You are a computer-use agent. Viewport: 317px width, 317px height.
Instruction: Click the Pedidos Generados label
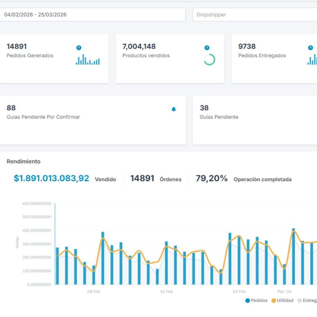pyautogui.click(x=30, y=55)
